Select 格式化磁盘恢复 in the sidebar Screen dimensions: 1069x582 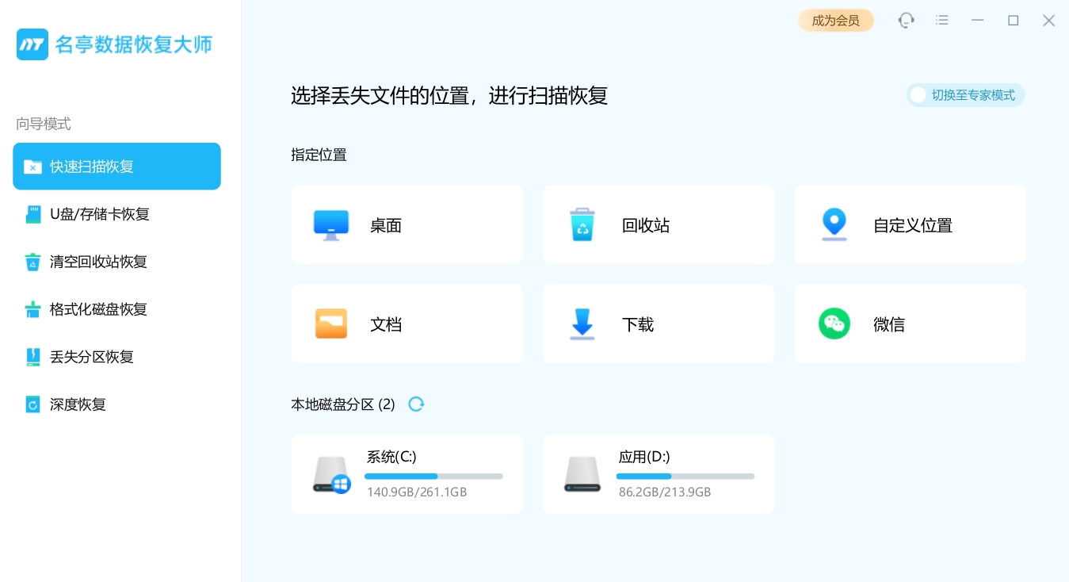coord(116,309)
